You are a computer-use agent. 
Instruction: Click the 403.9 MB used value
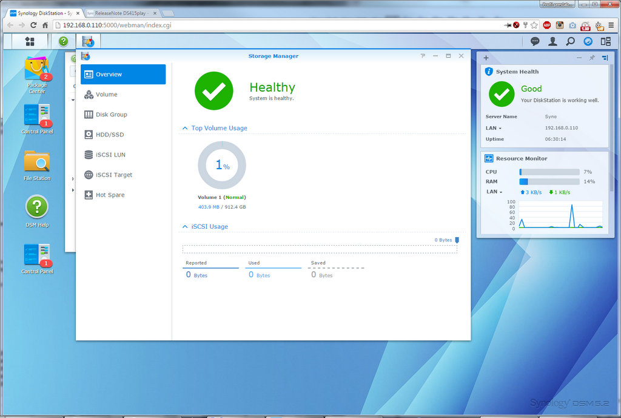coord(209,207)
